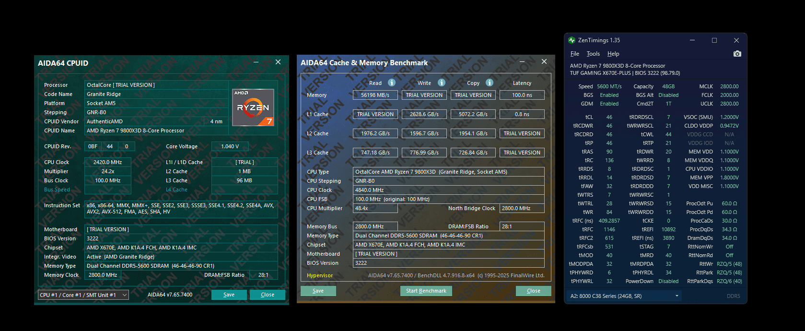Screen dimensions: 805x331
Task: Click the L3 Cache value 96 MB
Action: click(245, 180)
